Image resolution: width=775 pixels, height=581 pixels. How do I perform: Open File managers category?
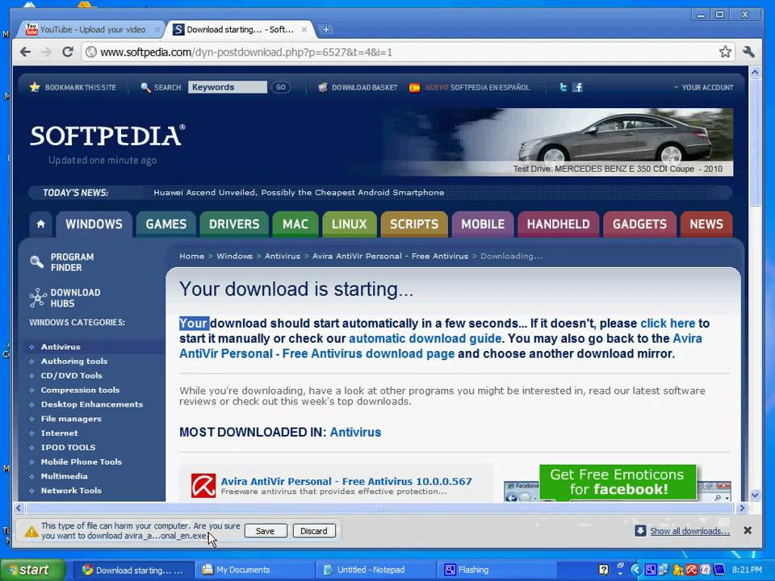(71, 419)
